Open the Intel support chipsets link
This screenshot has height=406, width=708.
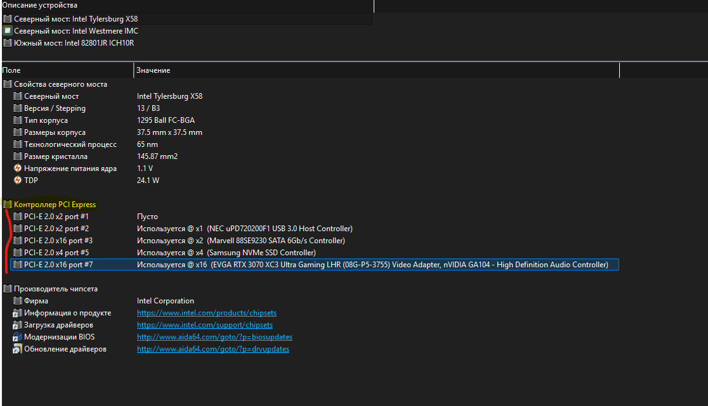(x=204, y=325)
